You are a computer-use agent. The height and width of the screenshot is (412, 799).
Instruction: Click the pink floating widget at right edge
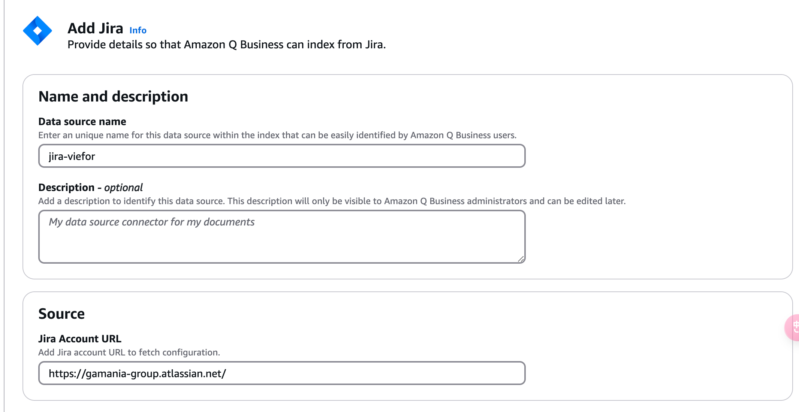792,328
